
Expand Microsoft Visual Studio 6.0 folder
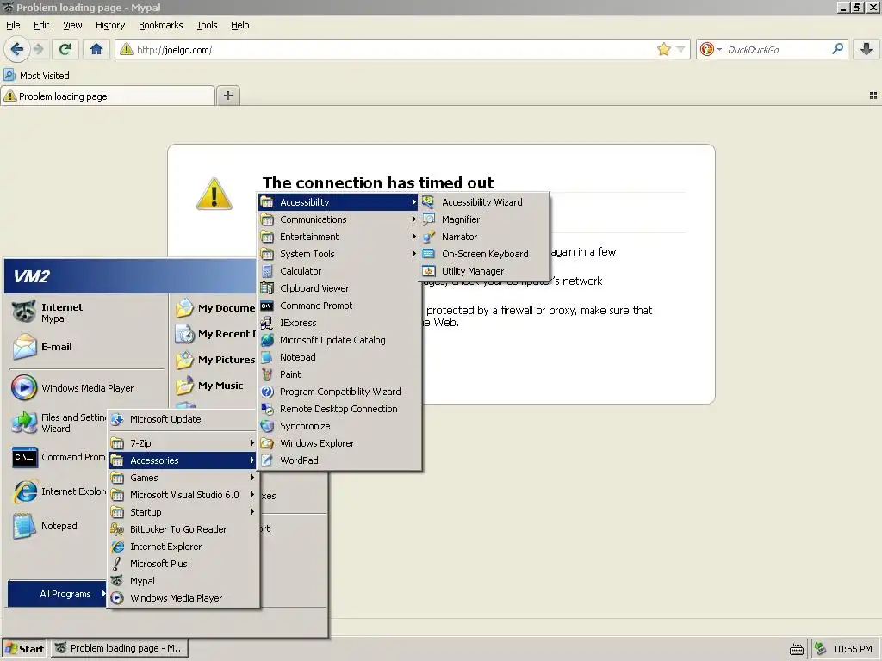click(183, 495)
